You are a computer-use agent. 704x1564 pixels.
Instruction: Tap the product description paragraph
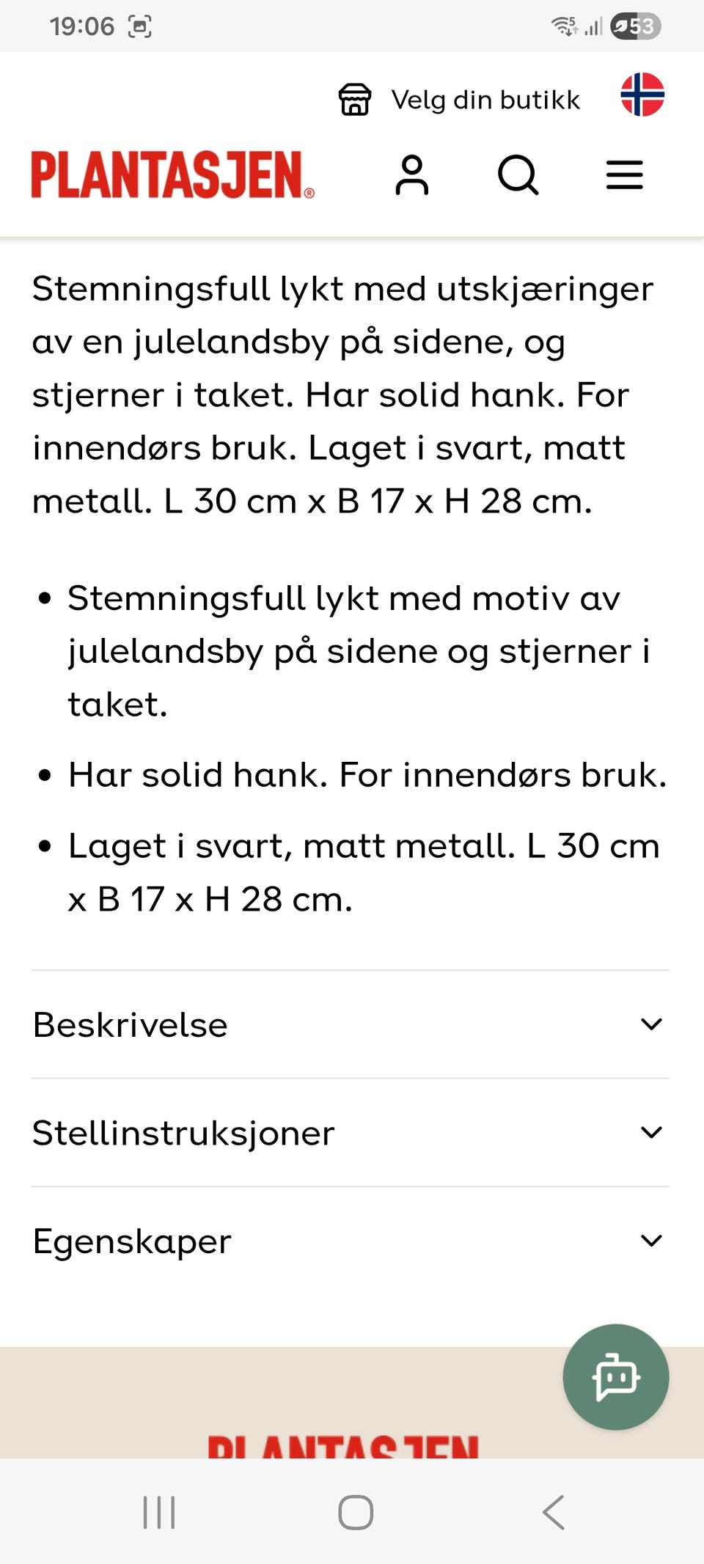pyautogui.click(x=343, y=394)
